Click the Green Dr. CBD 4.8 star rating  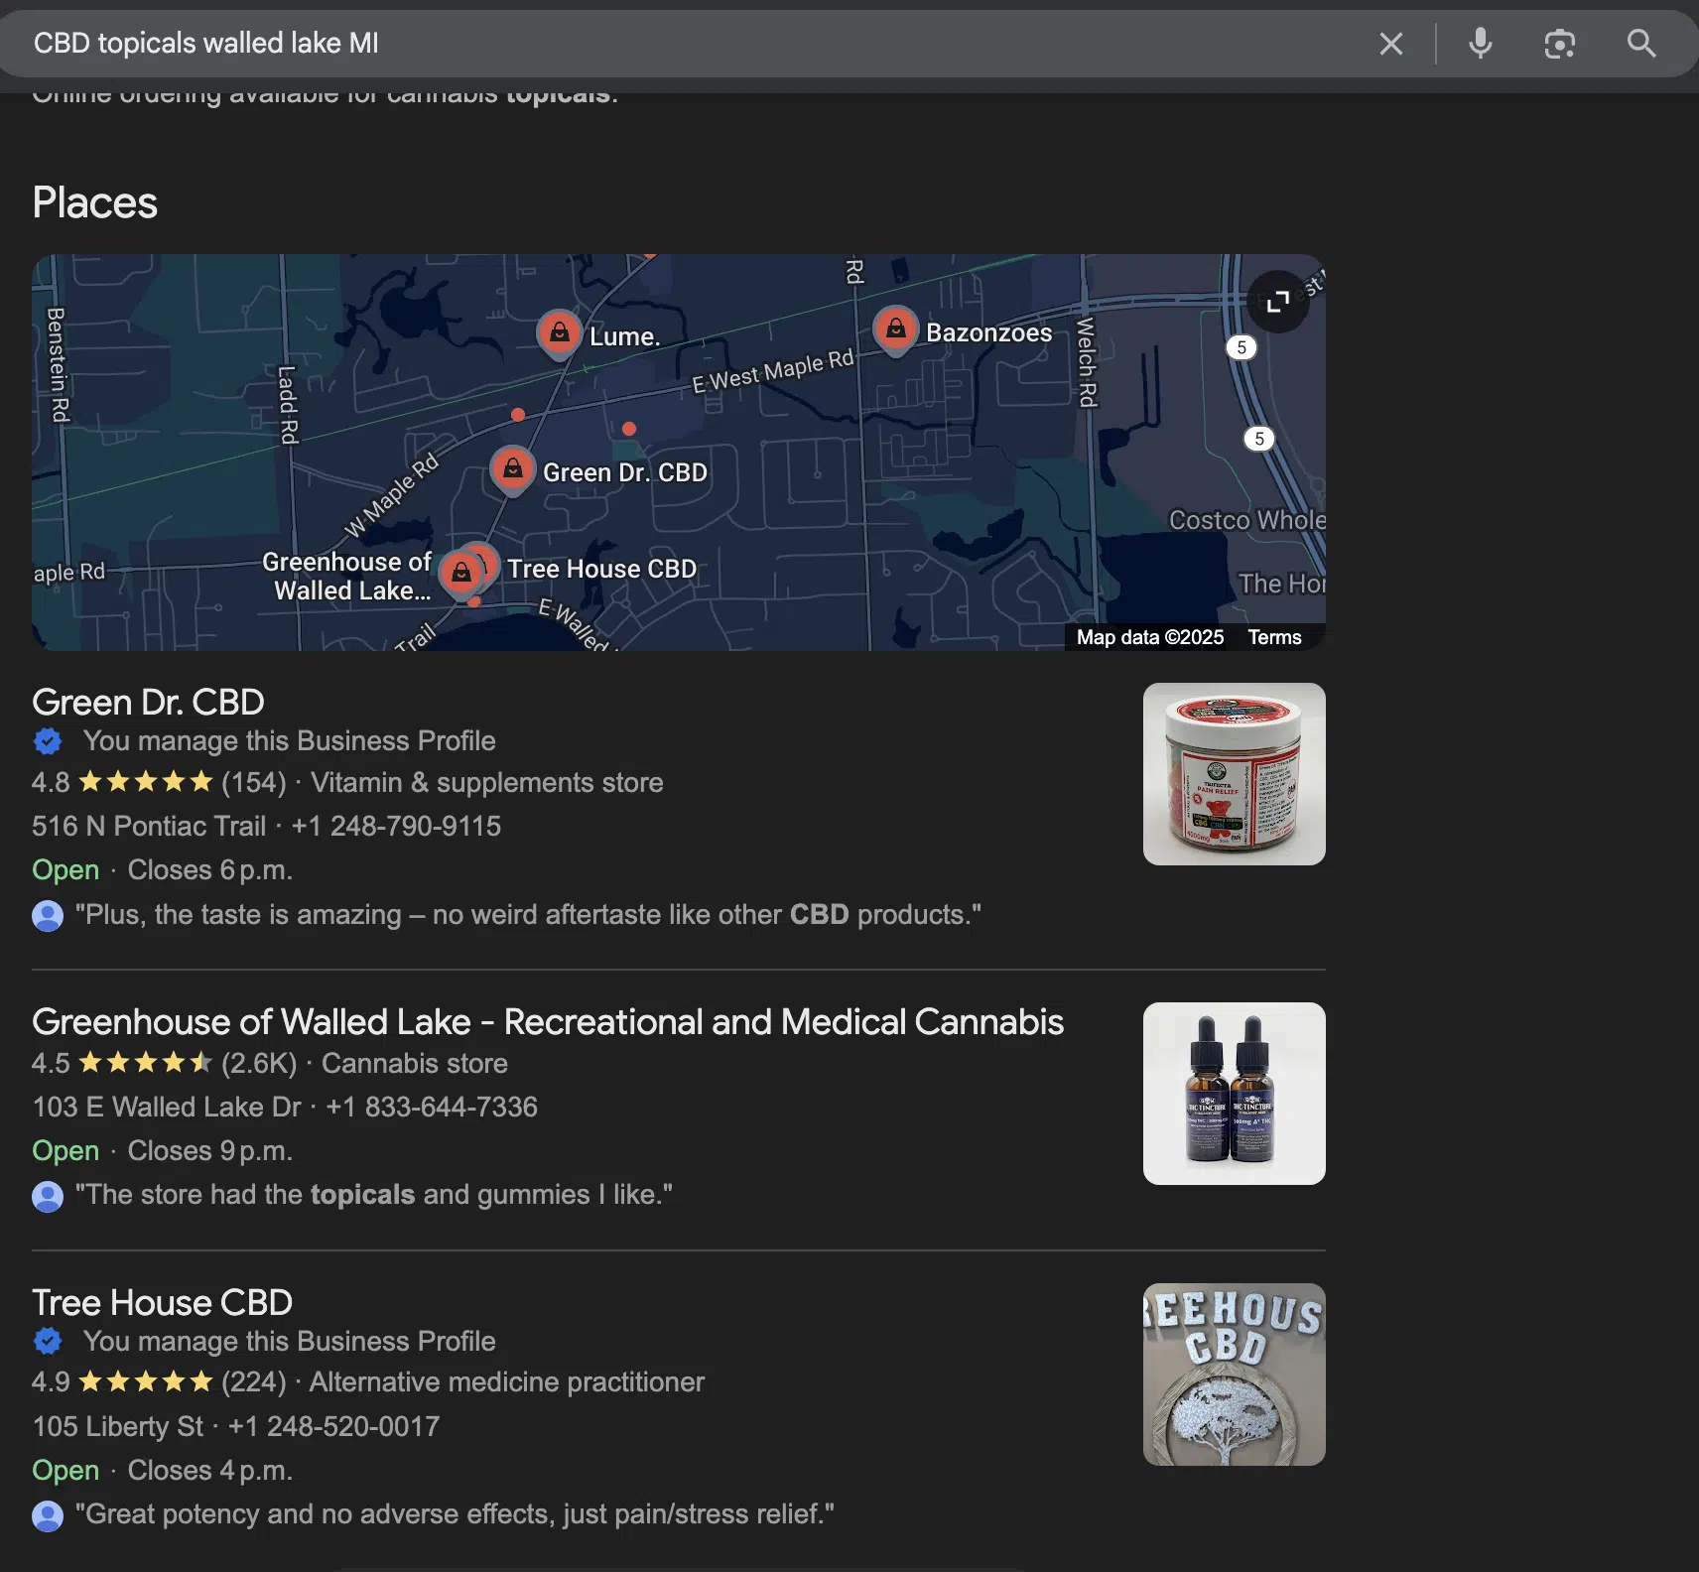pyautogui.click(x=145, y=782)
